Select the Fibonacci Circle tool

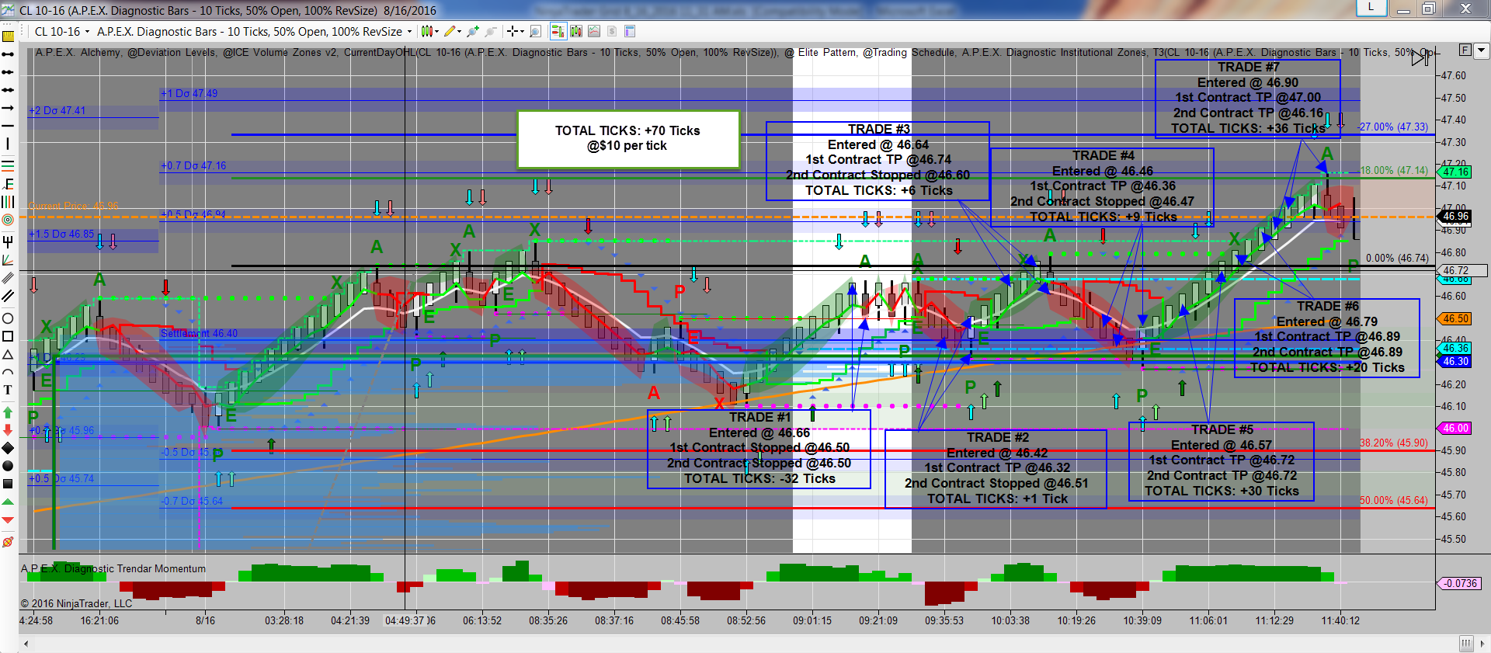pyautogui.click(x=8, y=220)
